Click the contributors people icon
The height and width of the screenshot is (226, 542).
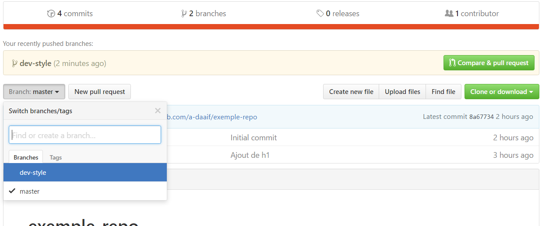[449, 14]
